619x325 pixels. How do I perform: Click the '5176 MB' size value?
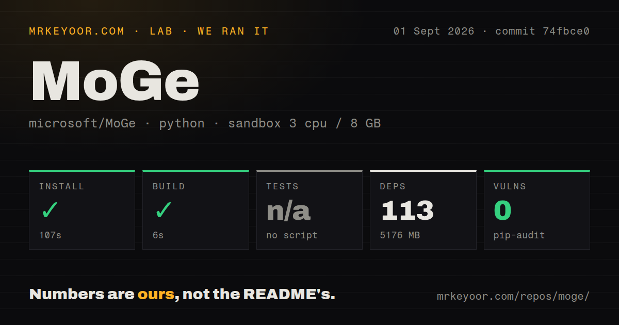tap(400, 235)
